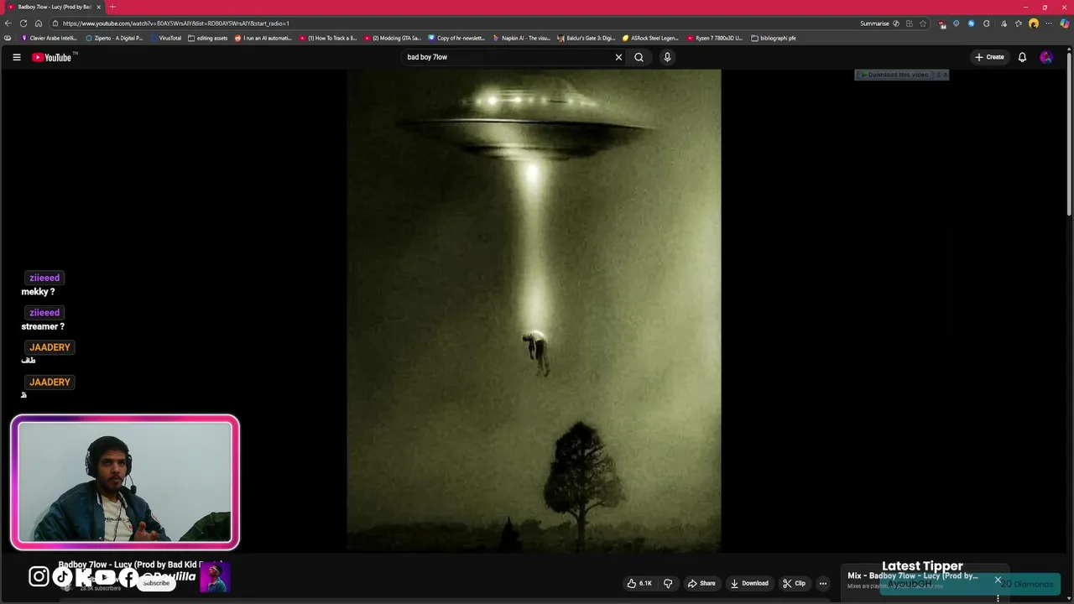Image resolution: width=1074 pixels, height=604 pixels.
Task: Close the Download this video overlay
Action: pos(946,75)
